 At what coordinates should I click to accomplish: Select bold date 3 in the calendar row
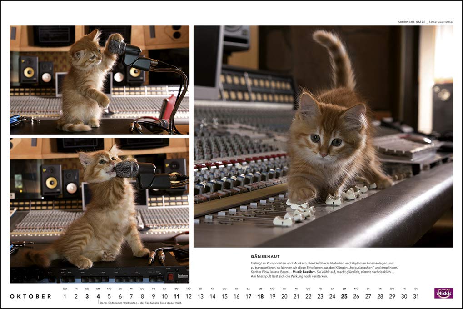87,296
